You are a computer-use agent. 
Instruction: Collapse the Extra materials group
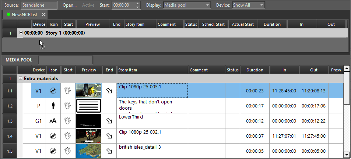[21, 78]
